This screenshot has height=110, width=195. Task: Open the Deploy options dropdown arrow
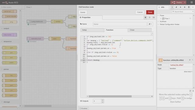point(185,2)
